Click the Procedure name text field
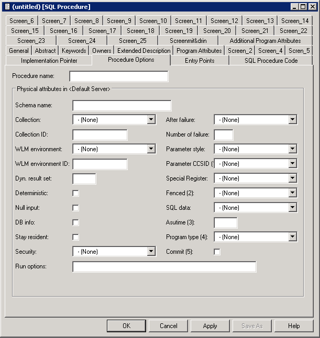Screen dimensions: 320x338 (x=119, y=77)
